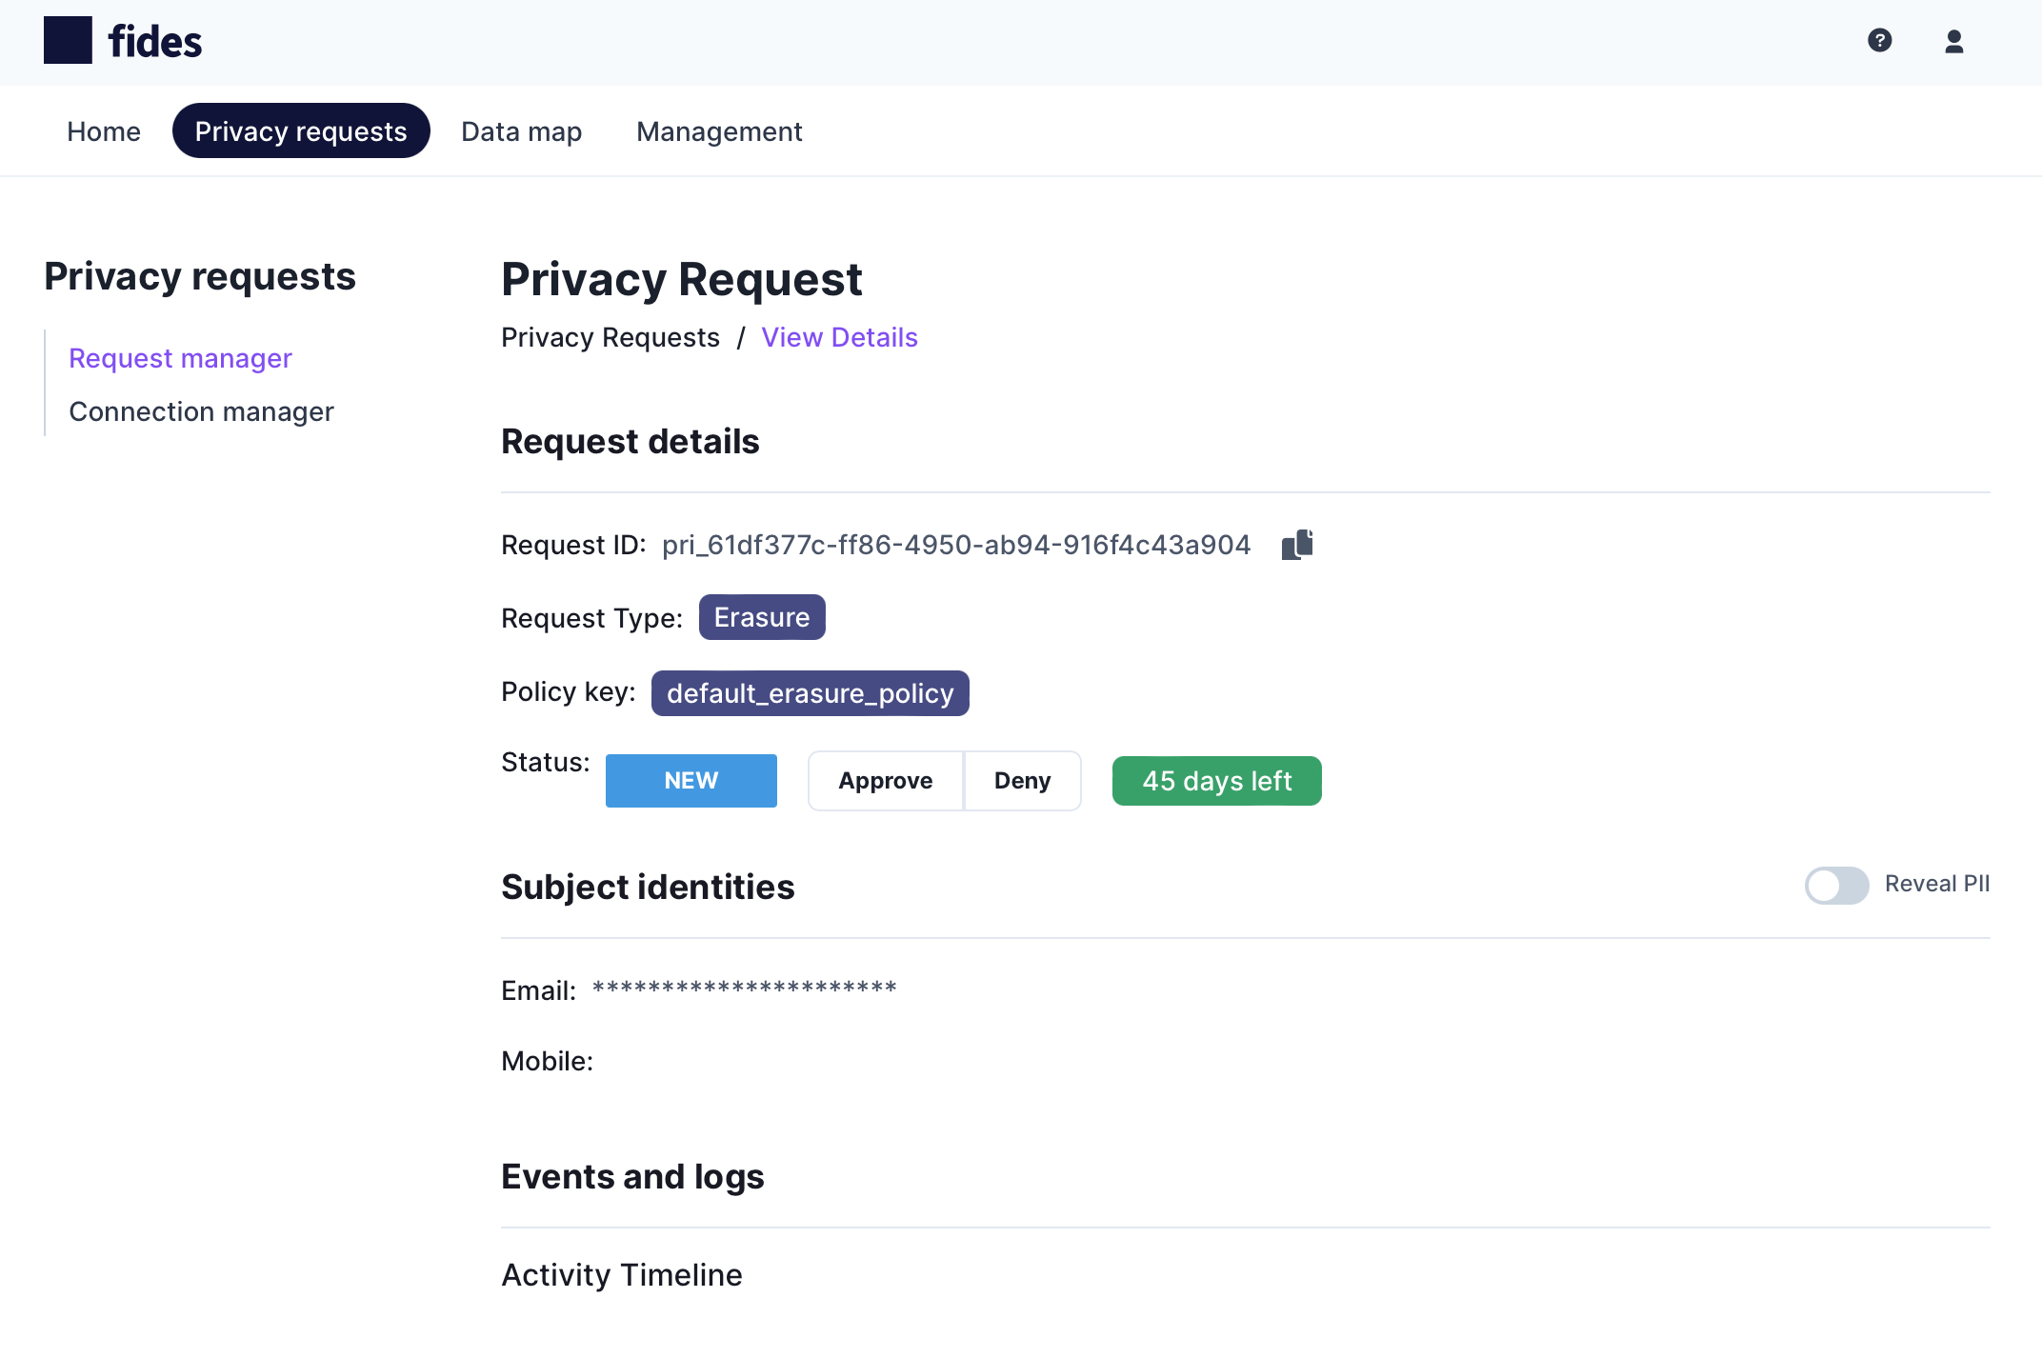Click the 45 days left badge
The image size is (2042, 1358).
[x=1217, y=781]
